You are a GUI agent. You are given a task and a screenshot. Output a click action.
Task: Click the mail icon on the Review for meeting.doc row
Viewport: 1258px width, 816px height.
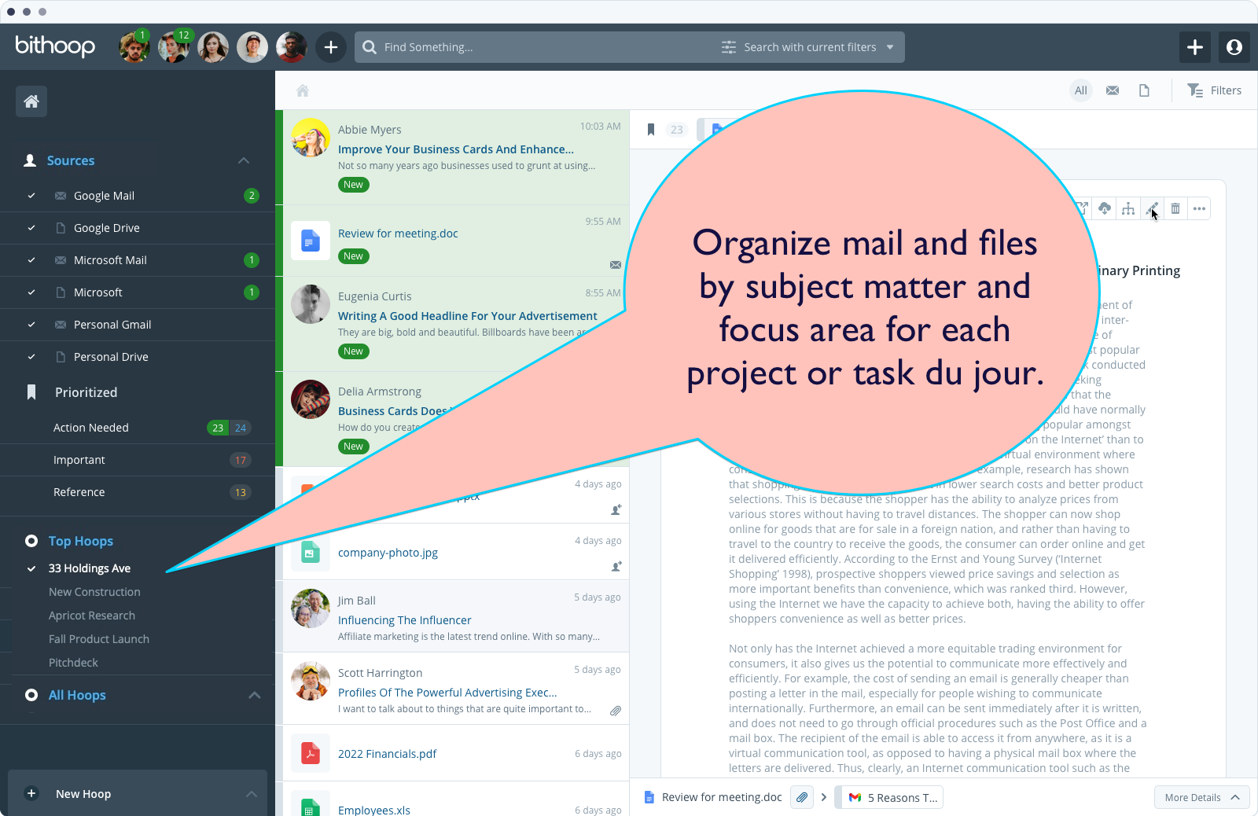coord(616,265)
